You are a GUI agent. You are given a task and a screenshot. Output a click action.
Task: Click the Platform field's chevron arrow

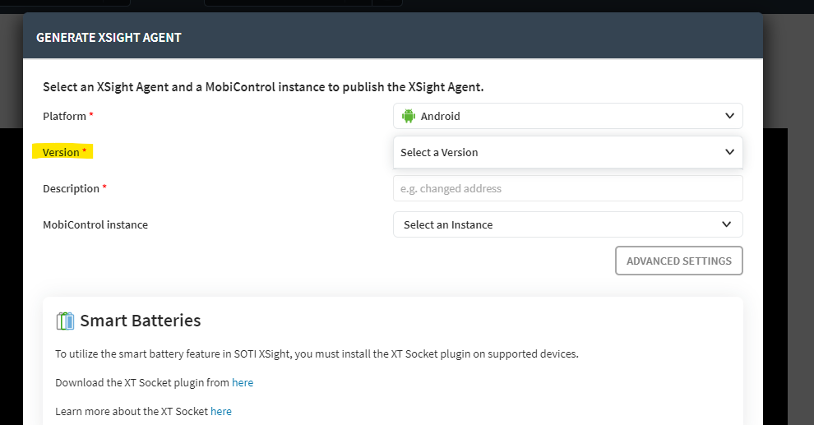point(729,116)
